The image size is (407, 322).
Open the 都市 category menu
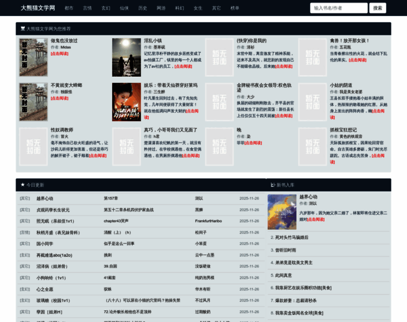(69, 8)
